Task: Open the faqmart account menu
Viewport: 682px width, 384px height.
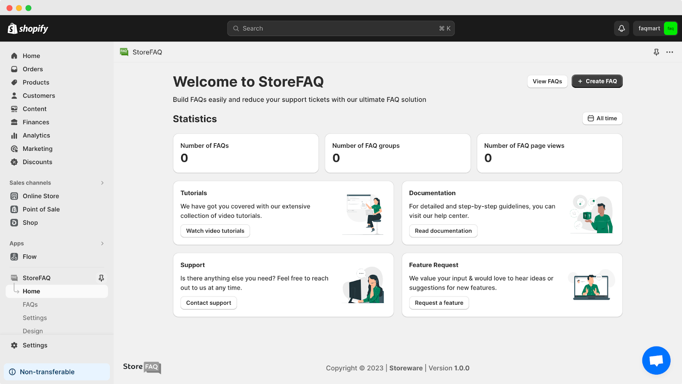Action: [x=655, y=29]
